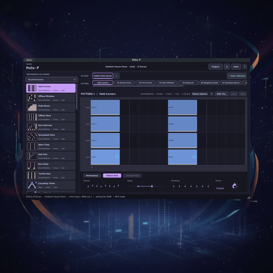273x273 pixels.
Task: Click the Held Corners pattern thumbnail icon
Action: pos(32,88)
